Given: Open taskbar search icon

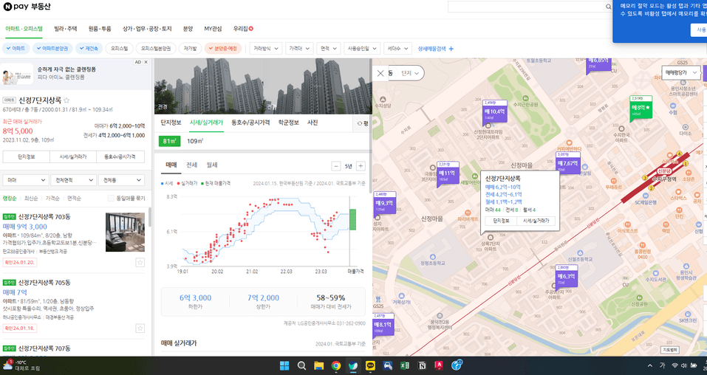Looking at the screenshot, I should (x=301, y=365).
